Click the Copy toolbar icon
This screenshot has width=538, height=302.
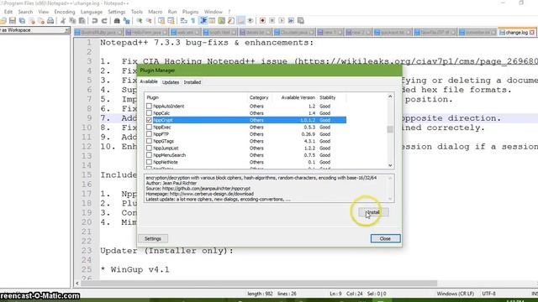point(72,21)
